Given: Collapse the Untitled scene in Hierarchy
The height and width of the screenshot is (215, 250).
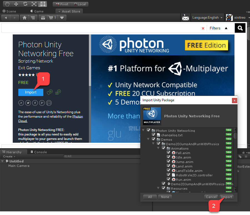Looking at the screenshot, I should point(2,161).
